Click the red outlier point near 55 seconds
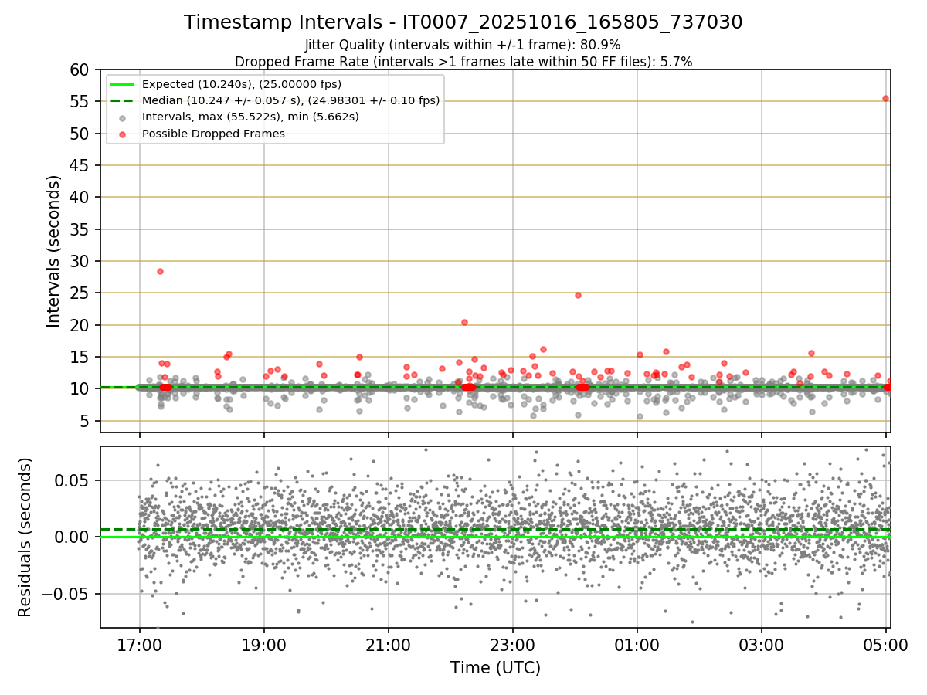Image resolution: width=927 pixels, height=695 pixels. click(885, 98)
